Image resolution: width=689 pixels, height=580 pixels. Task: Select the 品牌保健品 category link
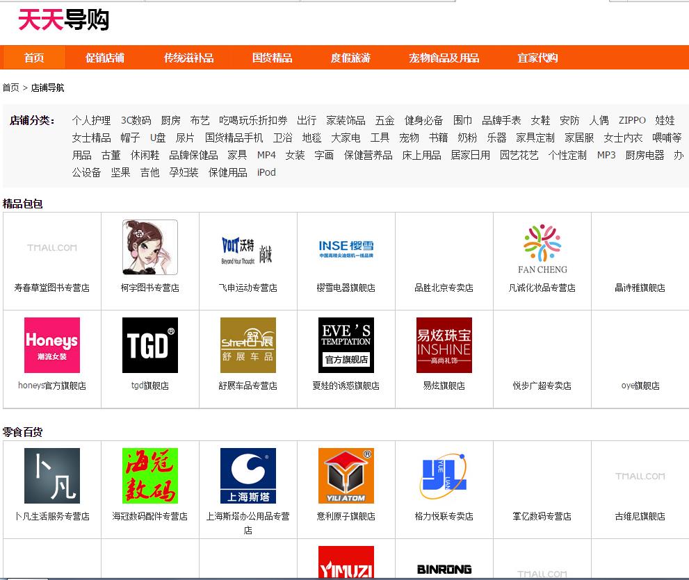click(193, 155)
